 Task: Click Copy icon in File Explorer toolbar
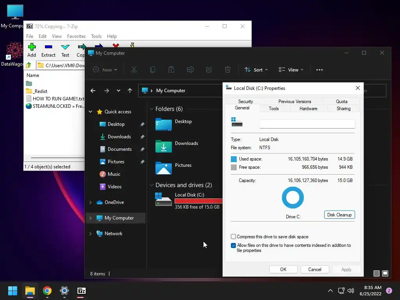pyautogui.click(x=153, y=70)
